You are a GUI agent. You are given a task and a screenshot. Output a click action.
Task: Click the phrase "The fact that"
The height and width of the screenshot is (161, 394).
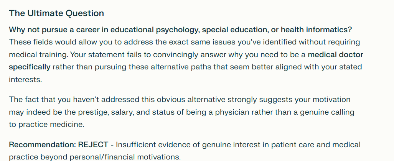coord(30,100)
